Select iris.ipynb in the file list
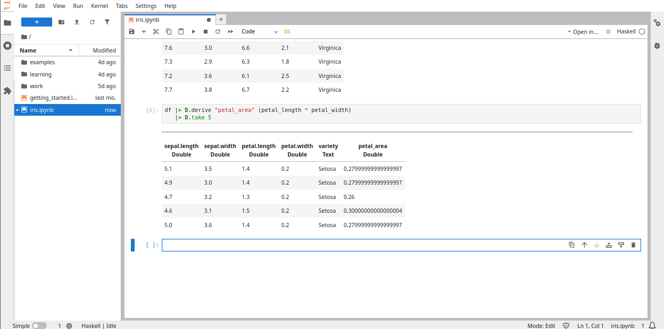 coord(68,110)
